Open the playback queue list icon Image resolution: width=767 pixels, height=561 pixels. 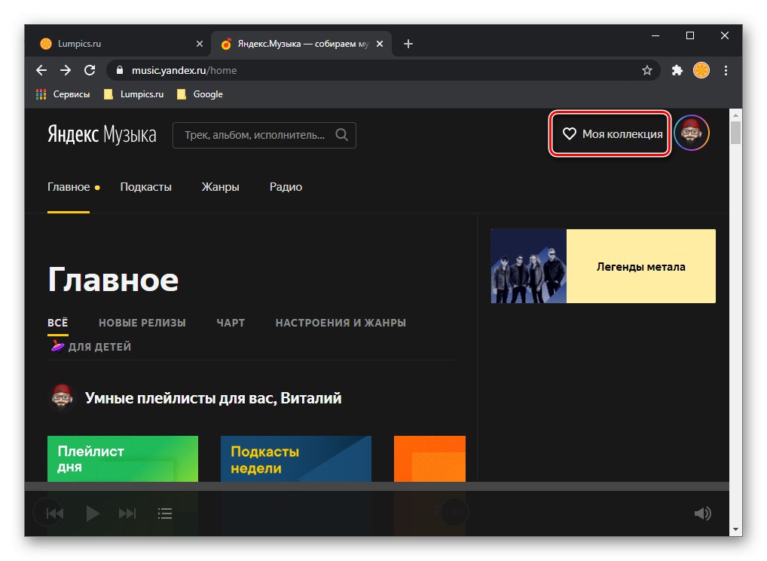pyautogui.click(x=164, y=513)
